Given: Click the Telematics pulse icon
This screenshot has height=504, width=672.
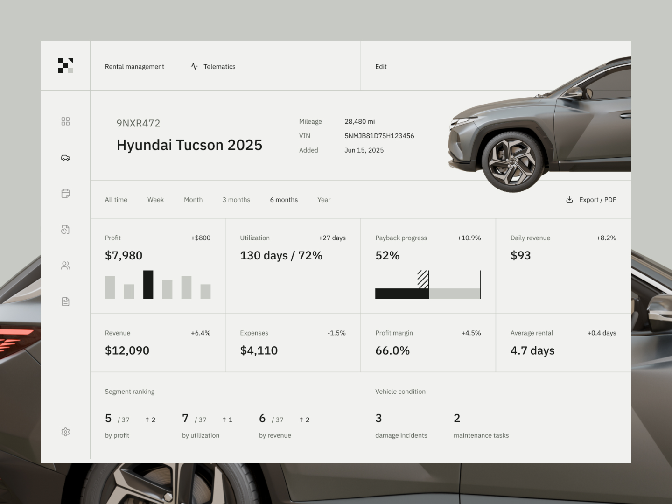Looking at the screenshot, I should (x=194, y=66).
